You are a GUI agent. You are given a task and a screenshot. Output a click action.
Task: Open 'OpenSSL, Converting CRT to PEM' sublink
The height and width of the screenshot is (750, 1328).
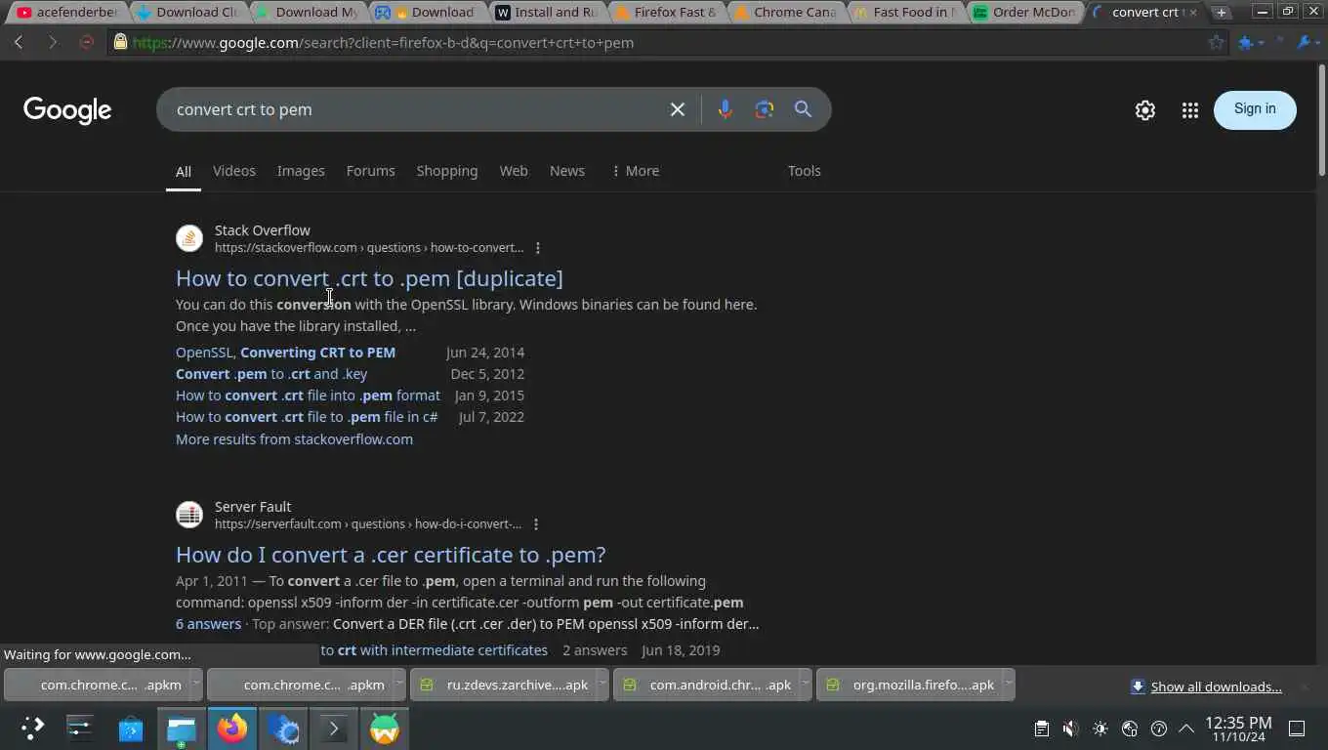285,353
